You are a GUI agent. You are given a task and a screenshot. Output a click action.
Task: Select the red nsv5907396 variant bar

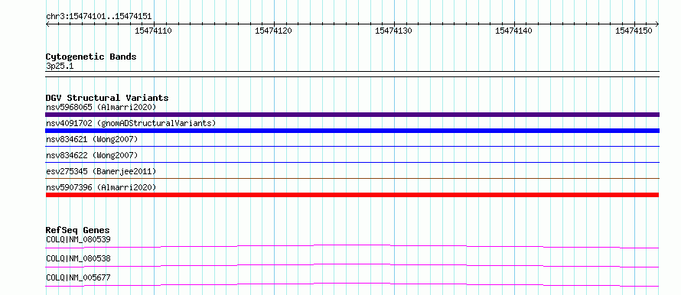click(352, 195)
